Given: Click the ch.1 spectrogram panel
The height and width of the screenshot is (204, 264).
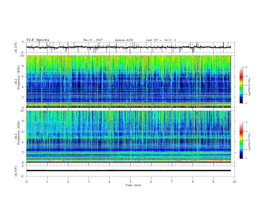Looking at the screenshot, I should pyautogui.click(x=128, y=81).
